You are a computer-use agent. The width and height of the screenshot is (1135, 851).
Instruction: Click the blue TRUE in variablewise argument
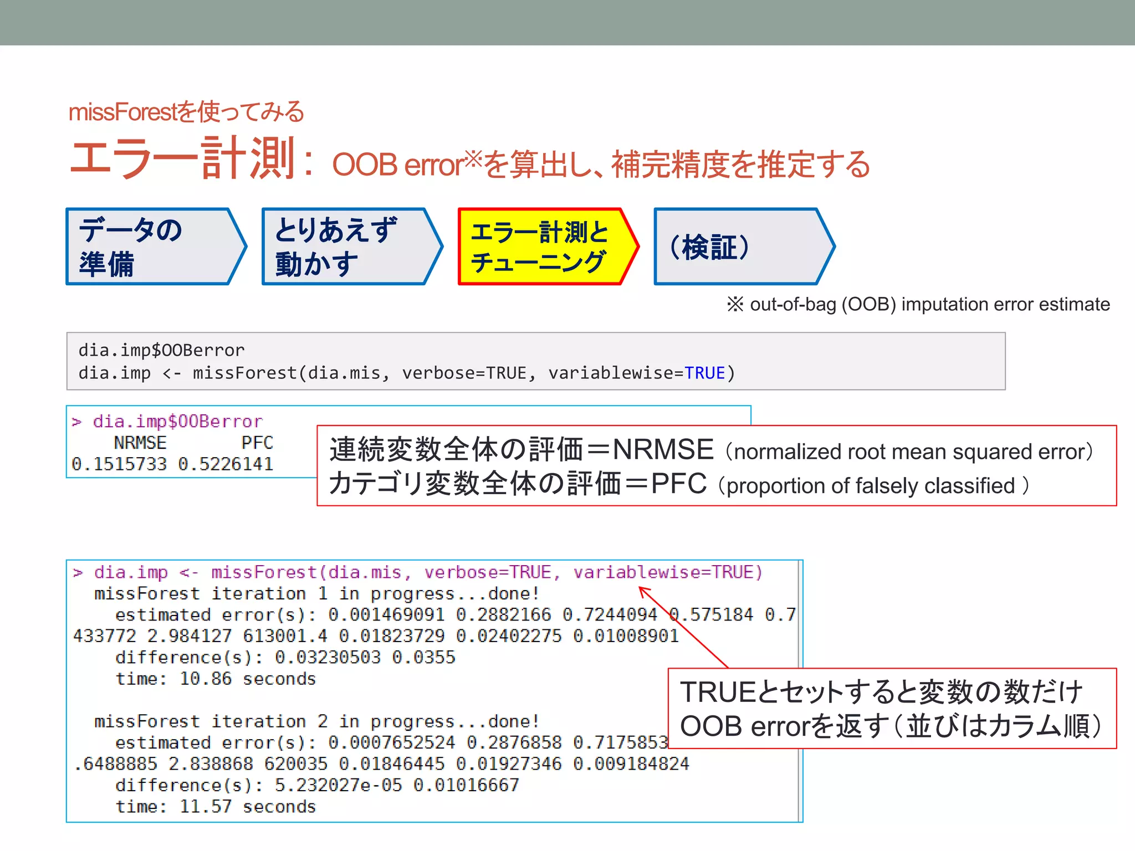tap(704, 373)
